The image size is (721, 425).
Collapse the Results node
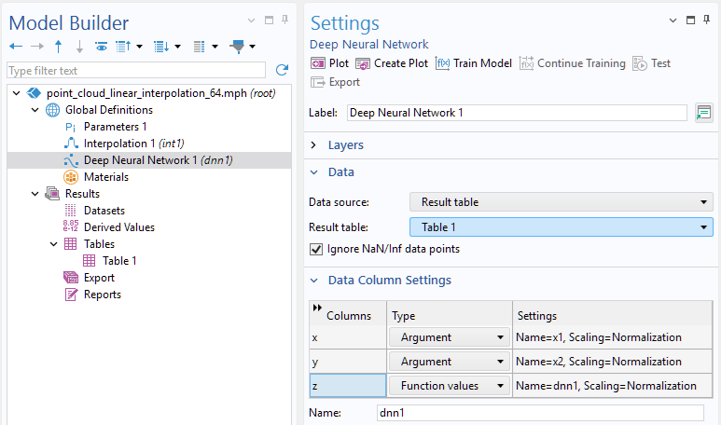35,194
